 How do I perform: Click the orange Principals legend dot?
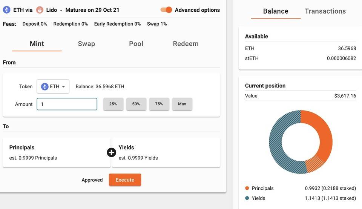[x=247, y=188]
